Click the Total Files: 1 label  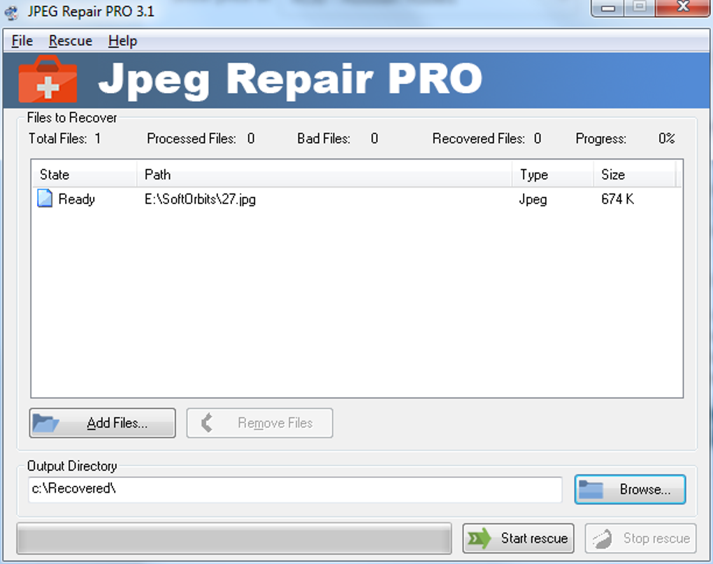[64, 138]
